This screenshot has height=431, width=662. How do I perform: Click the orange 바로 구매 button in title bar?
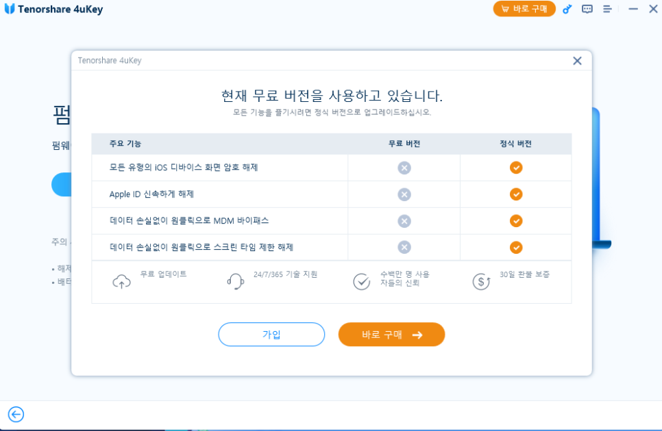tap(524, 9)
